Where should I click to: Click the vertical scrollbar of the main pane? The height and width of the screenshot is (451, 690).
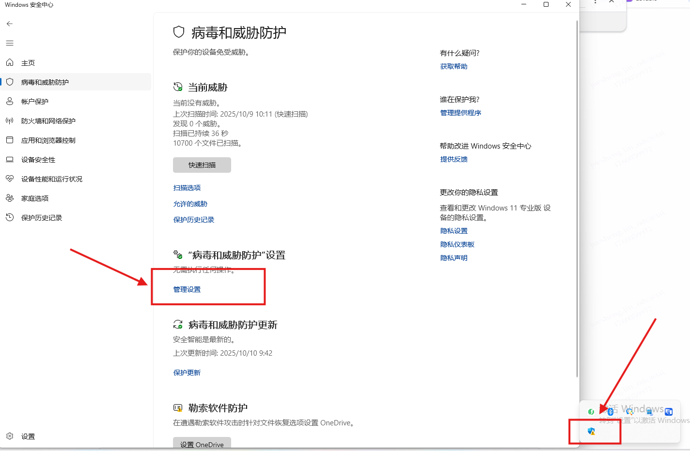tap(577, 198)
